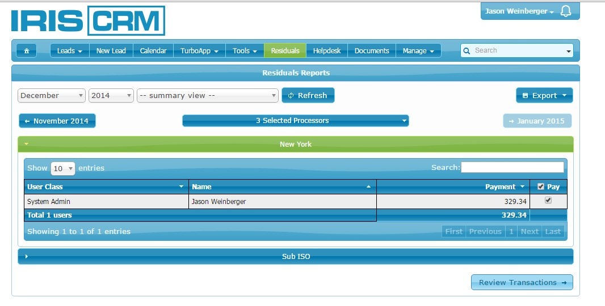This screenshot has height=306, width=605.
Task: Open the Leads menu
Action: pyautogui.click(x=70, y=50)
